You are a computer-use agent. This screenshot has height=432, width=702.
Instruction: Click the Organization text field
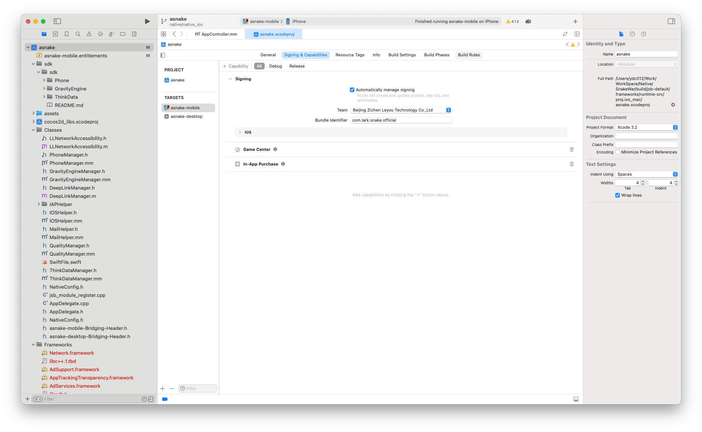(646, 136)
